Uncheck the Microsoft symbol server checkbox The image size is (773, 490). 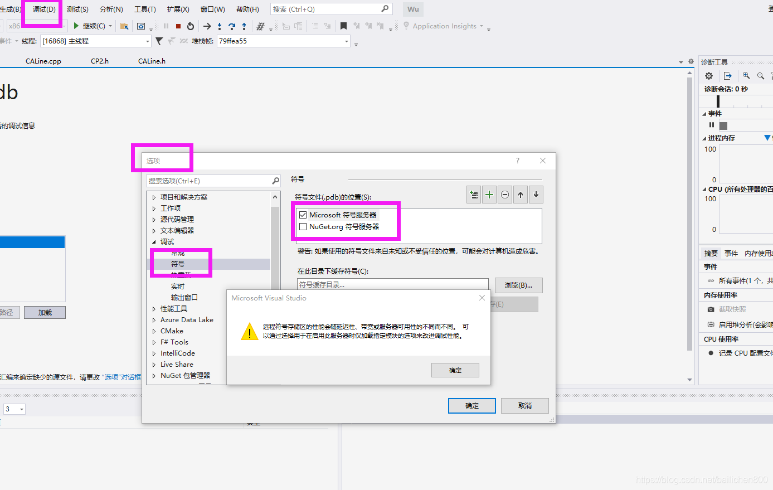pyautogui.click(x=303, y=215)
